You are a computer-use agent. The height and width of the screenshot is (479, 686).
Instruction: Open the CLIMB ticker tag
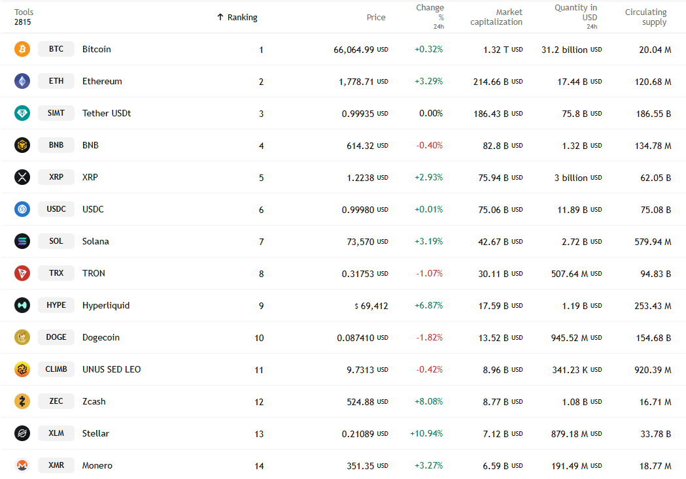[x=56, y=369]
